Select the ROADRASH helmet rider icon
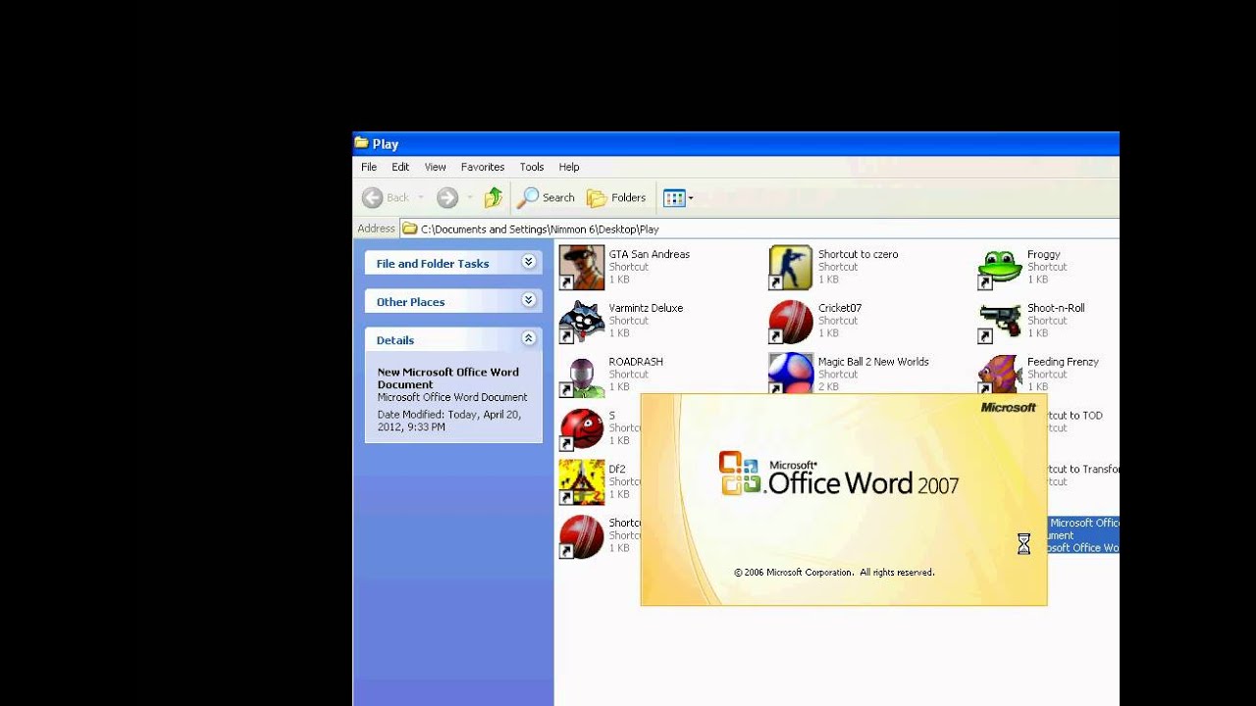The width and height of the screenshot is (1256, 706). (582, 376)
